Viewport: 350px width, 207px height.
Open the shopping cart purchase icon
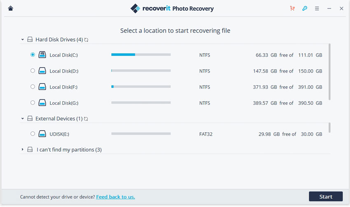pos(292,8)
